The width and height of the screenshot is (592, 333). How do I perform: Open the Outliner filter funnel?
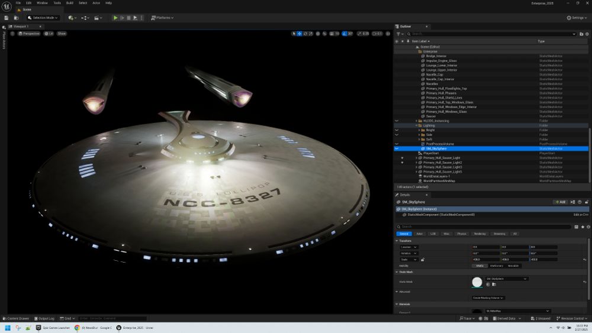pyautogui.click(x=400, y=34)
